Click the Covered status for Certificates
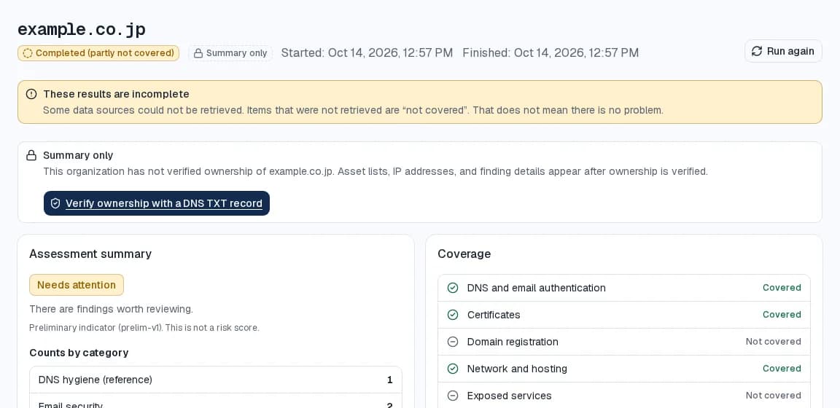This screenshot has width=840, height=408. [782, 314]
